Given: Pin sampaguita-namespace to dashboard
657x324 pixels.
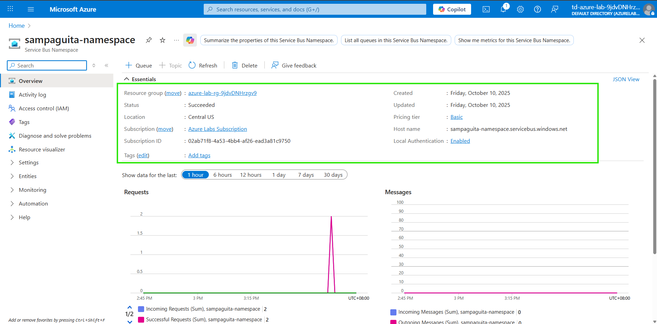Looking at the screenshot, I should point(149,40).
